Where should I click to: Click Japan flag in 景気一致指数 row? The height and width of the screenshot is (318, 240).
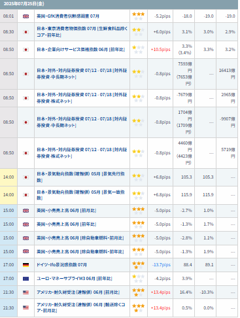pos(26,195)
